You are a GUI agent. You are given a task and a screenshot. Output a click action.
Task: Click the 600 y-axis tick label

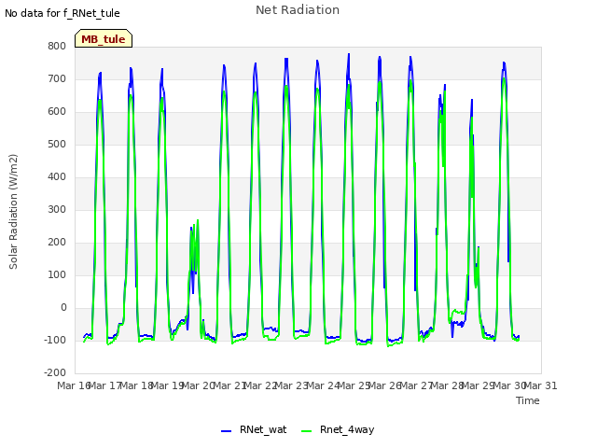coord(57,112)
